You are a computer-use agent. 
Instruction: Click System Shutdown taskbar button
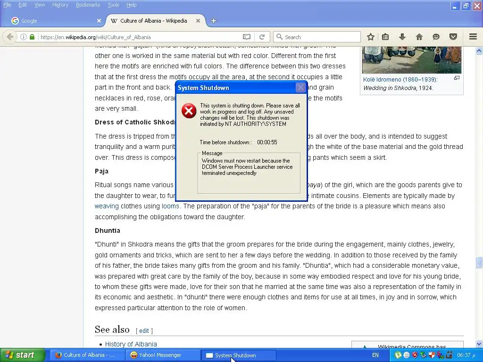pos(238,355)
